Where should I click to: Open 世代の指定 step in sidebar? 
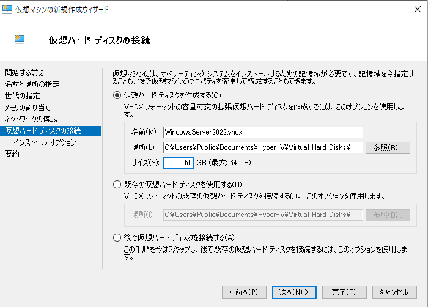(23, 96)
